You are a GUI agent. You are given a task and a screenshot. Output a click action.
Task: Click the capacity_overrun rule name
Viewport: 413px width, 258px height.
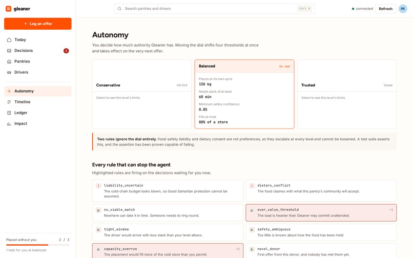point(120,249)
